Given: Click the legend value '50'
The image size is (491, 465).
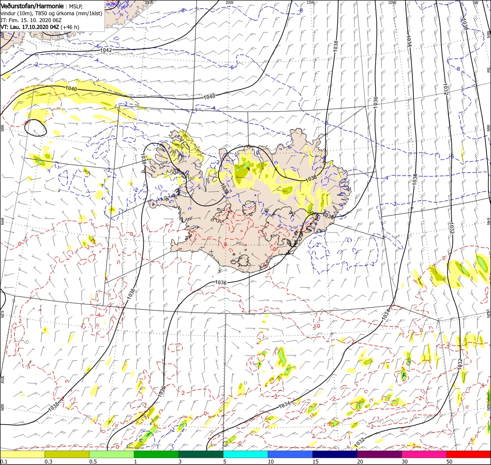Looking at the screenshot, I should click(449, 462).
